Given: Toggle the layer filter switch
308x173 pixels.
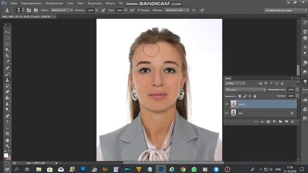Looking at the screenshot, I should point(298,83).
